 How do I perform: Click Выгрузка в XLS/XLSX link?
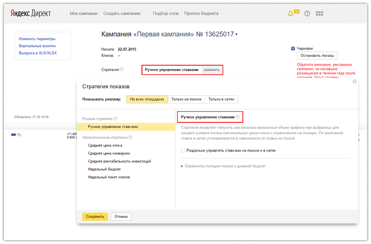[x=38, y=53]
